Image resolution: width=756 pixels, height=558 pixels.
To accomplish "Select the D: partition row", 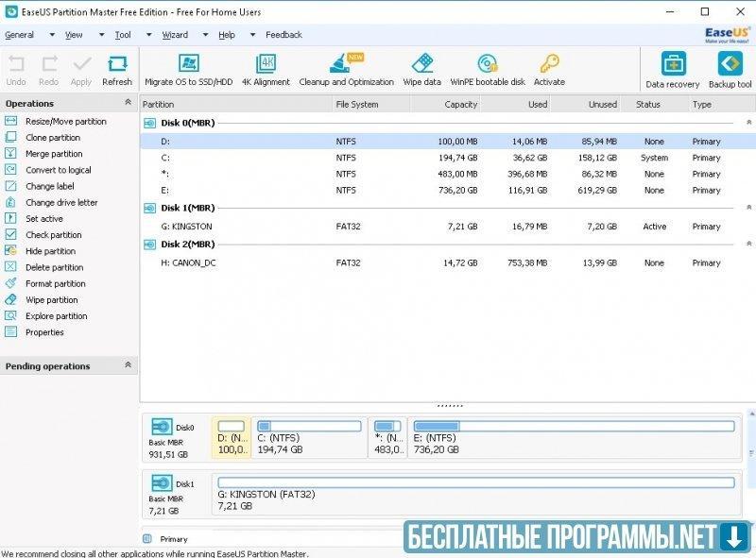I will (448, 142).
